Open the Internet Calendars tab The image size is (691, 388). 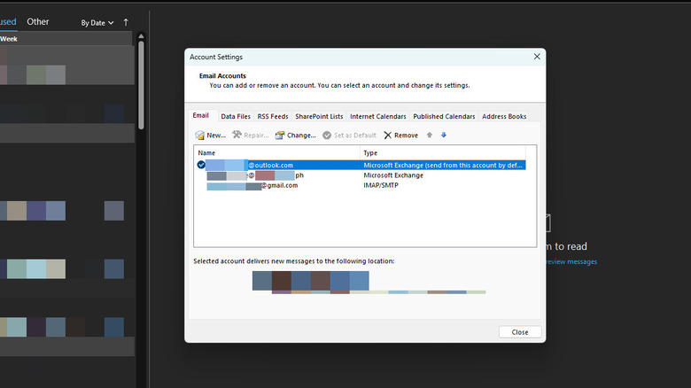point(378,116)
